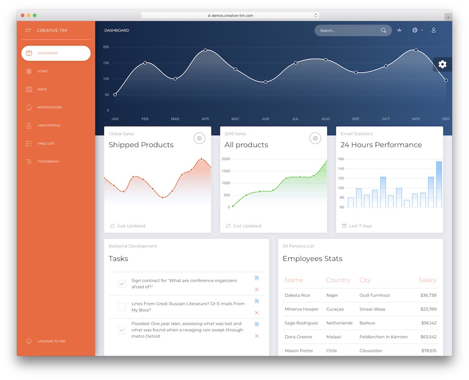Click the alarm clock icon beside Last 7 days
469x380 pixels.
344,226
